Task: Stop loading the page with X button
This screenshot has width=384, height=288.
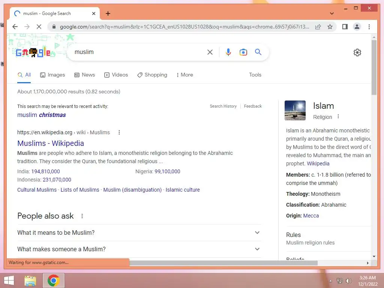Action: pos(39,27)
